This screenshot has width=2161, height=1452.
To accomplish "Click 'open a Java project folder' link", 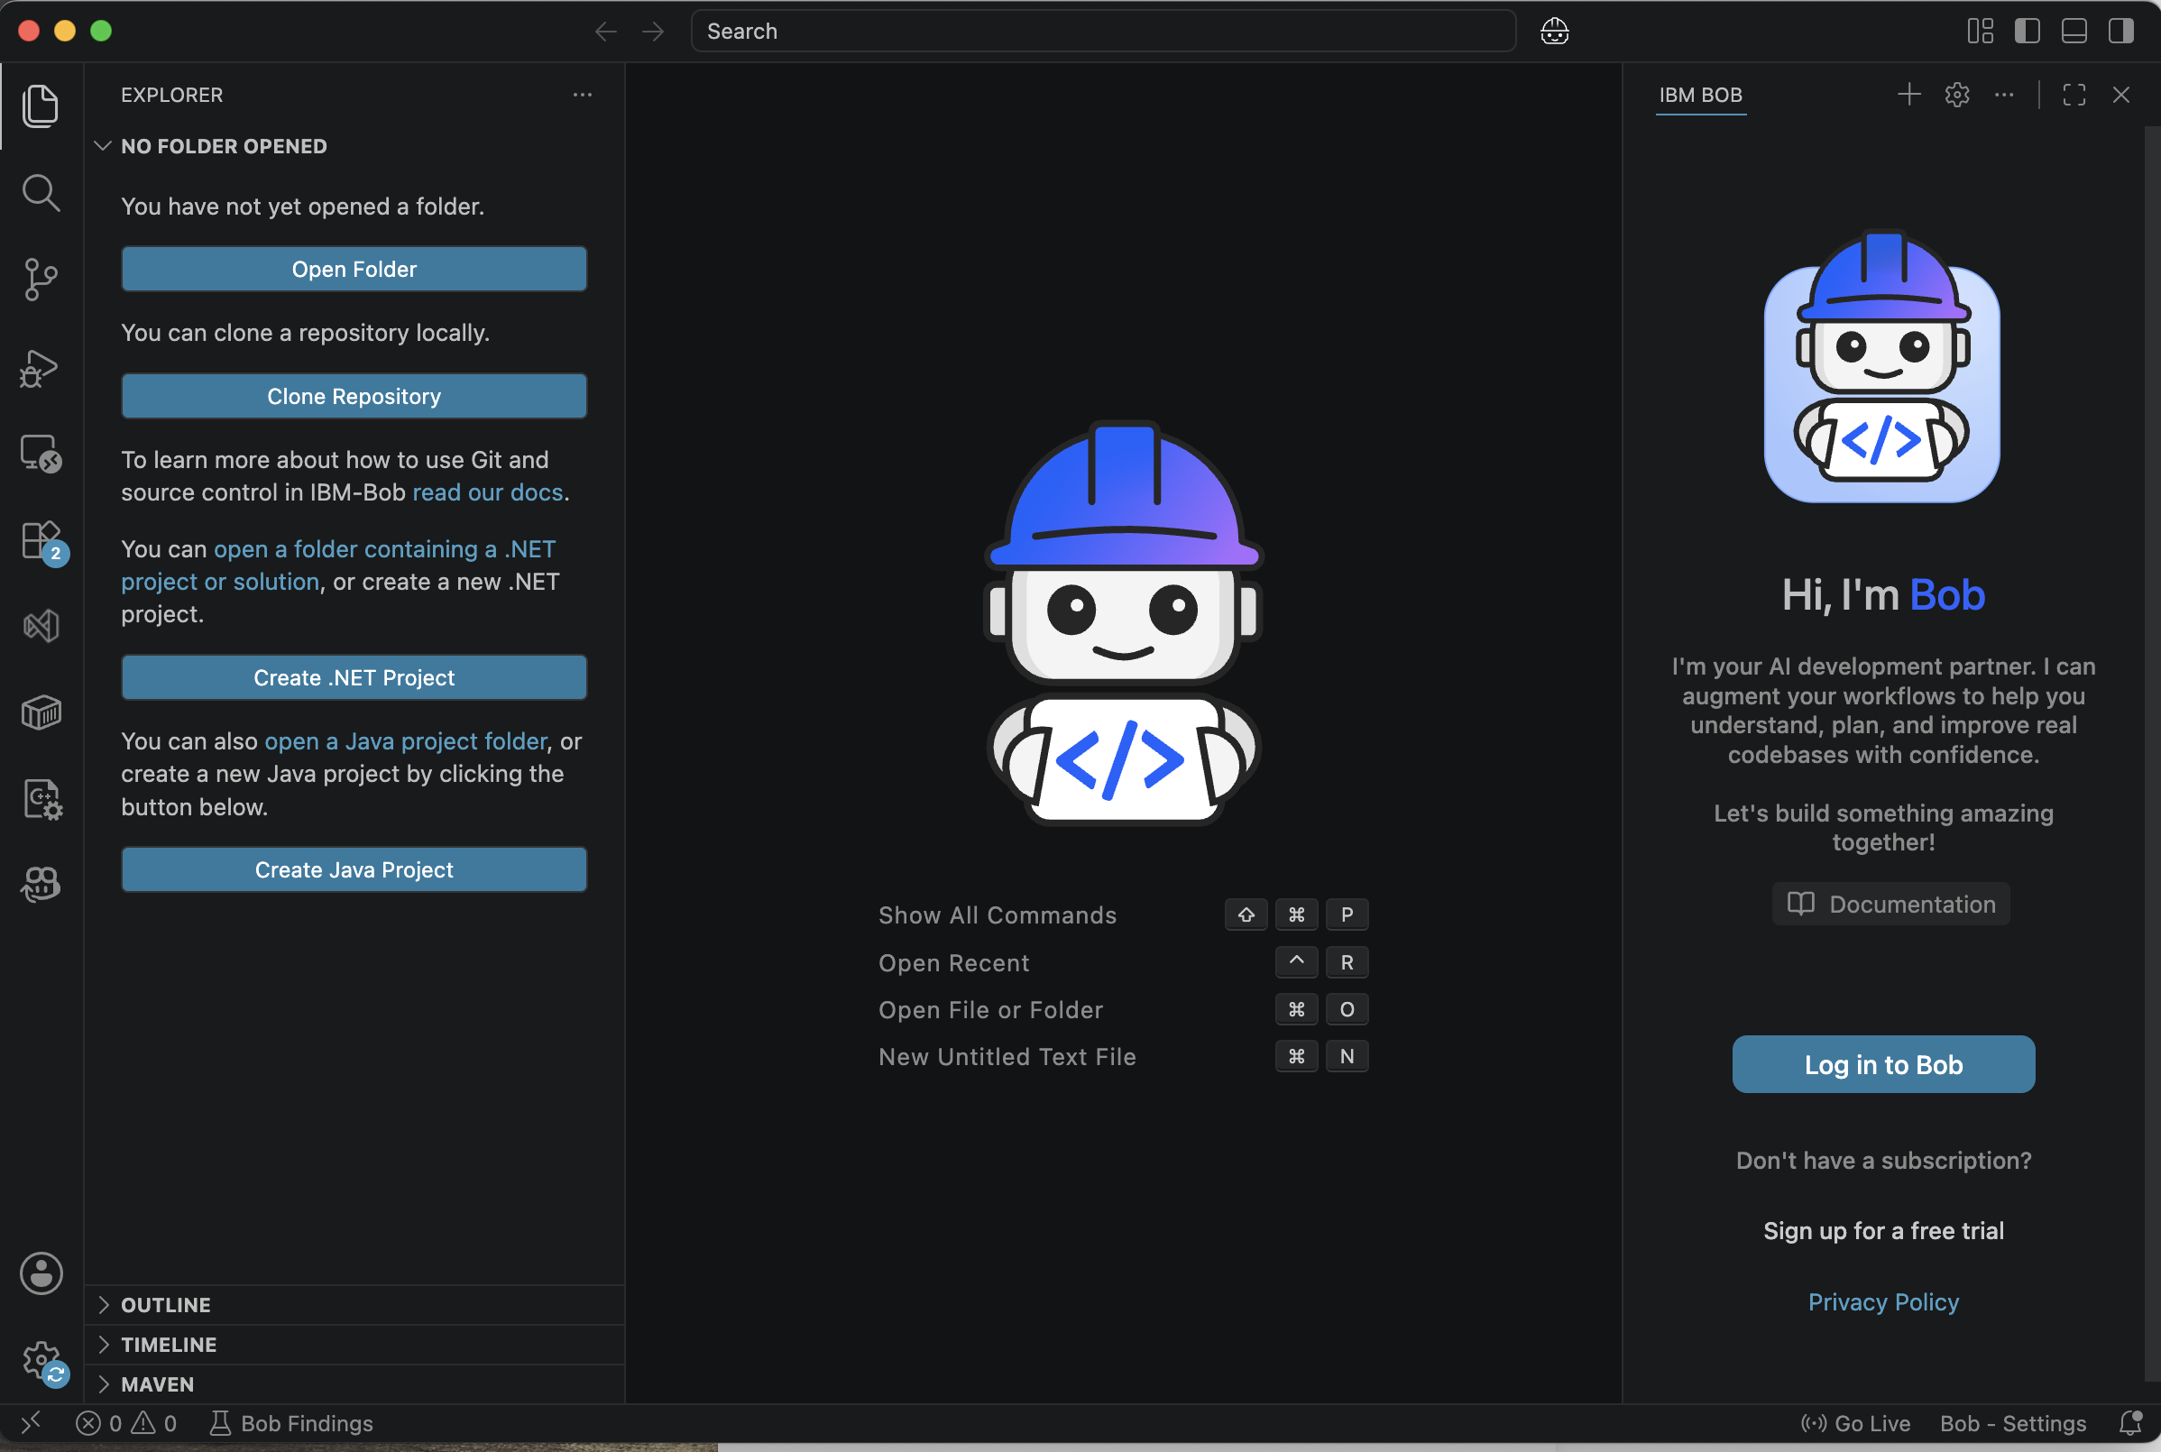I will 406,740.
